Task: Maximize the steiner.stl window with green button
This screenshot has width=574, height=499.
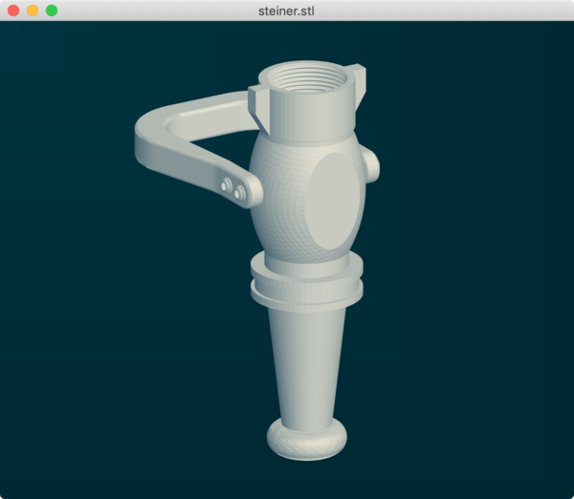Action: 52,11
